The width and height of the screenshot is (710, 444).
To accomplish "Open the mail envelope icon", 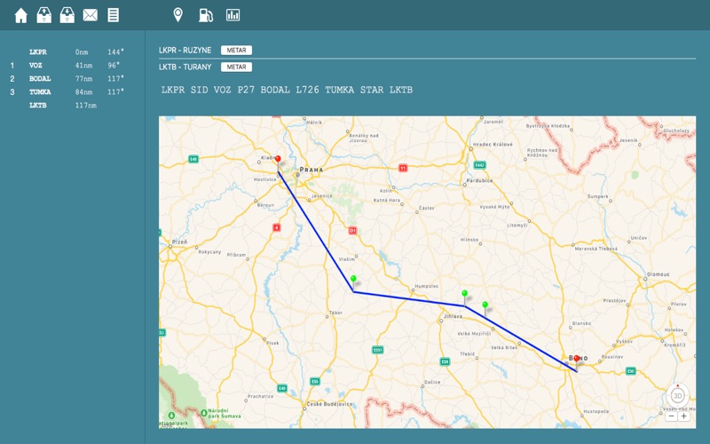I will coord(90,15).
